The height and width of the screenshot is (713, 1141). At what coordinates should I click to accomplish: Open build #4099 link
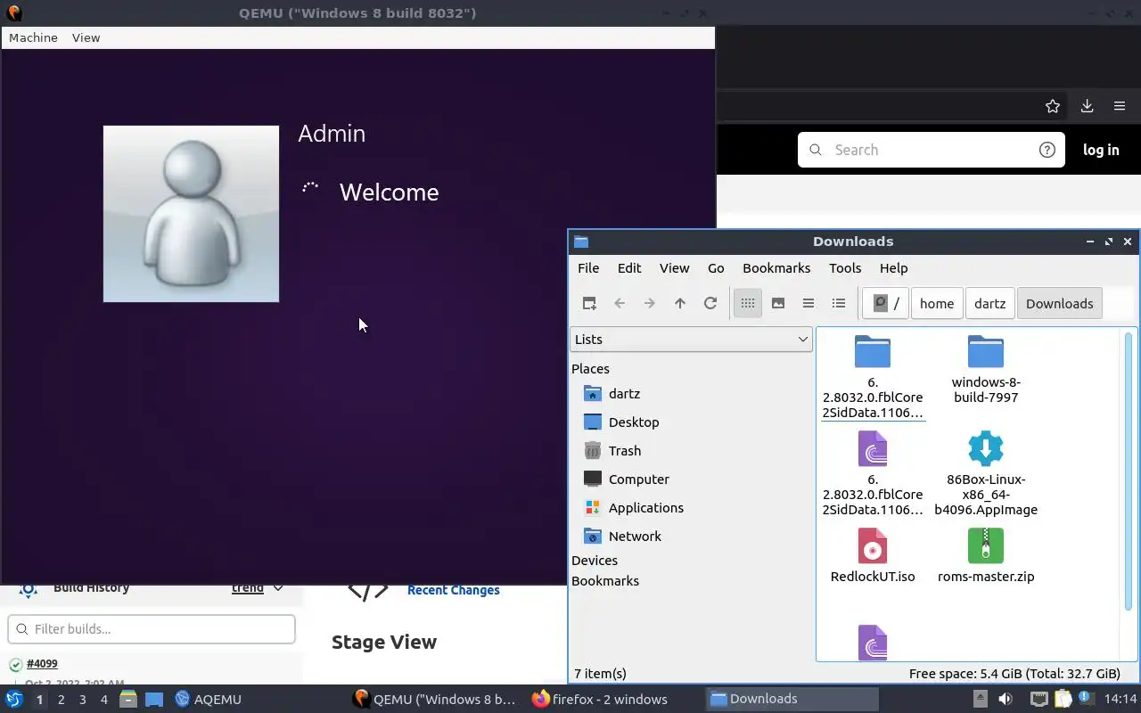[x=42, y=664]
